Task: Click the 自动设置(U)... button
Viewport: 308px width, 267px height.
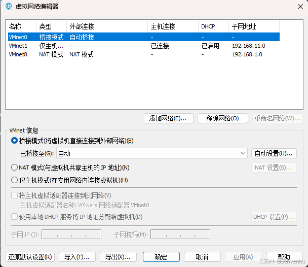Action: pyautogui.click(x=274, y=153)
